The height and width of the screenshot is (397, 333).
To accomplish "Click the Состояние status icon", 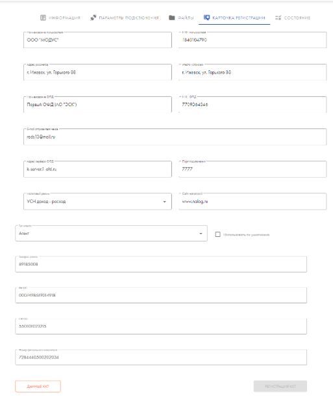I will (x=278, y=18).
